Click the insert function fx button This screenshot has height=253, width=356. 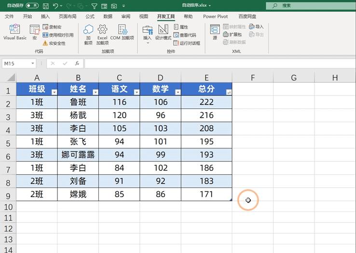pyautogui.click(x=77, y=63)
